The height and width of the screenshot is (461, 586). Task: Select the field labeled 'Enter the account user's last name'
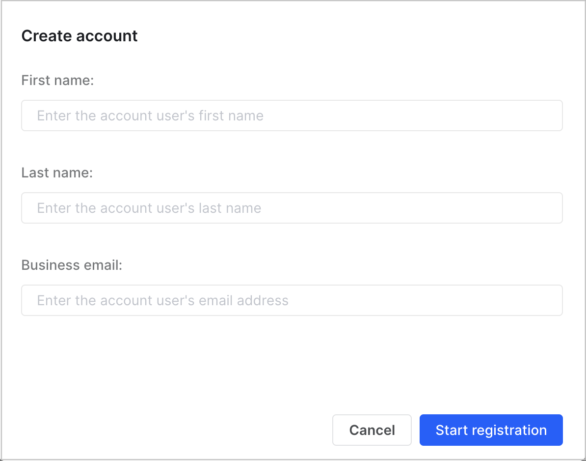292,208
